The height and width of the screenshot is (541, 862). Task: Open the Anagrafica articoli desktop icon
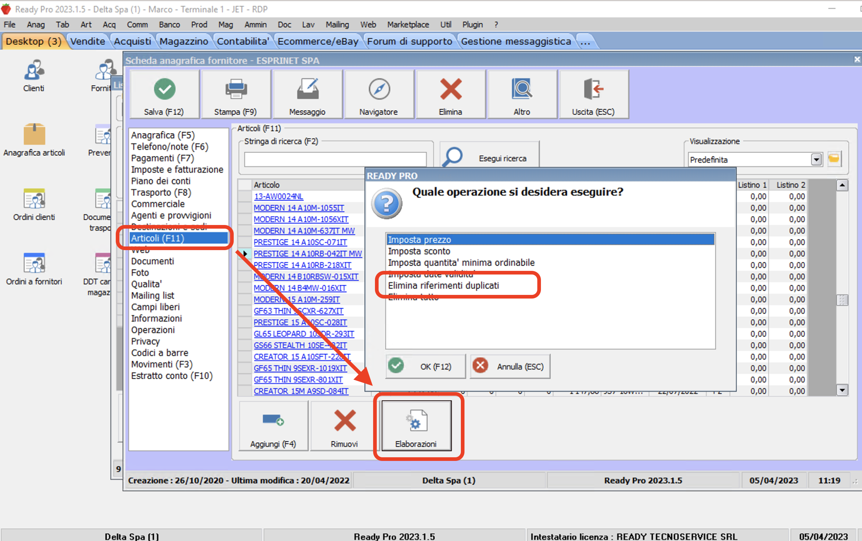coord(34,140)
